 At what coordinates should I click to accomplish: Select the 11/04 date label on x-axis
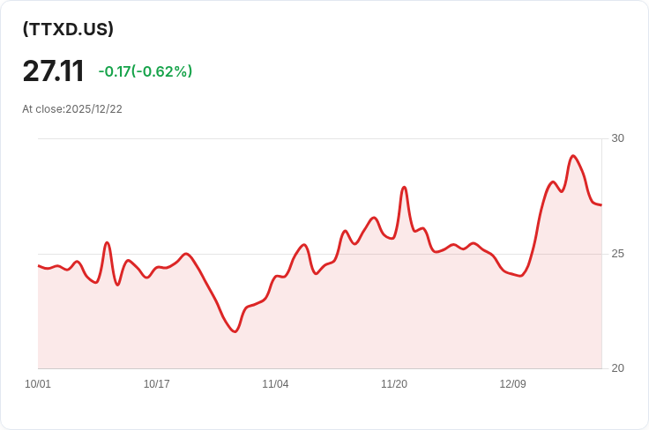(x=275, y=384)
